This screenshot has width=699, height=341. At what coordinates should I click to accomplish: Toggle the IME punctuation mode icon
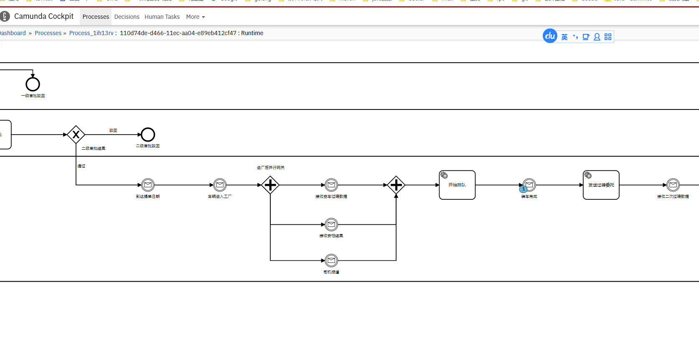pyautogui.click(x=575, y=37)
